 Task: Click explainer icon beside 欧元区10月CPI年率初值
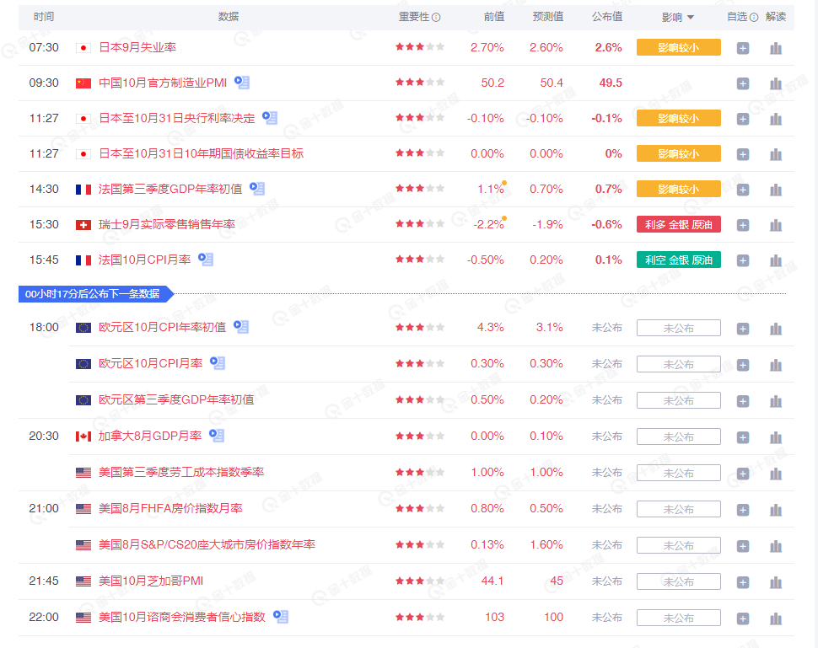pyautogui.click(x=241, y=327)
